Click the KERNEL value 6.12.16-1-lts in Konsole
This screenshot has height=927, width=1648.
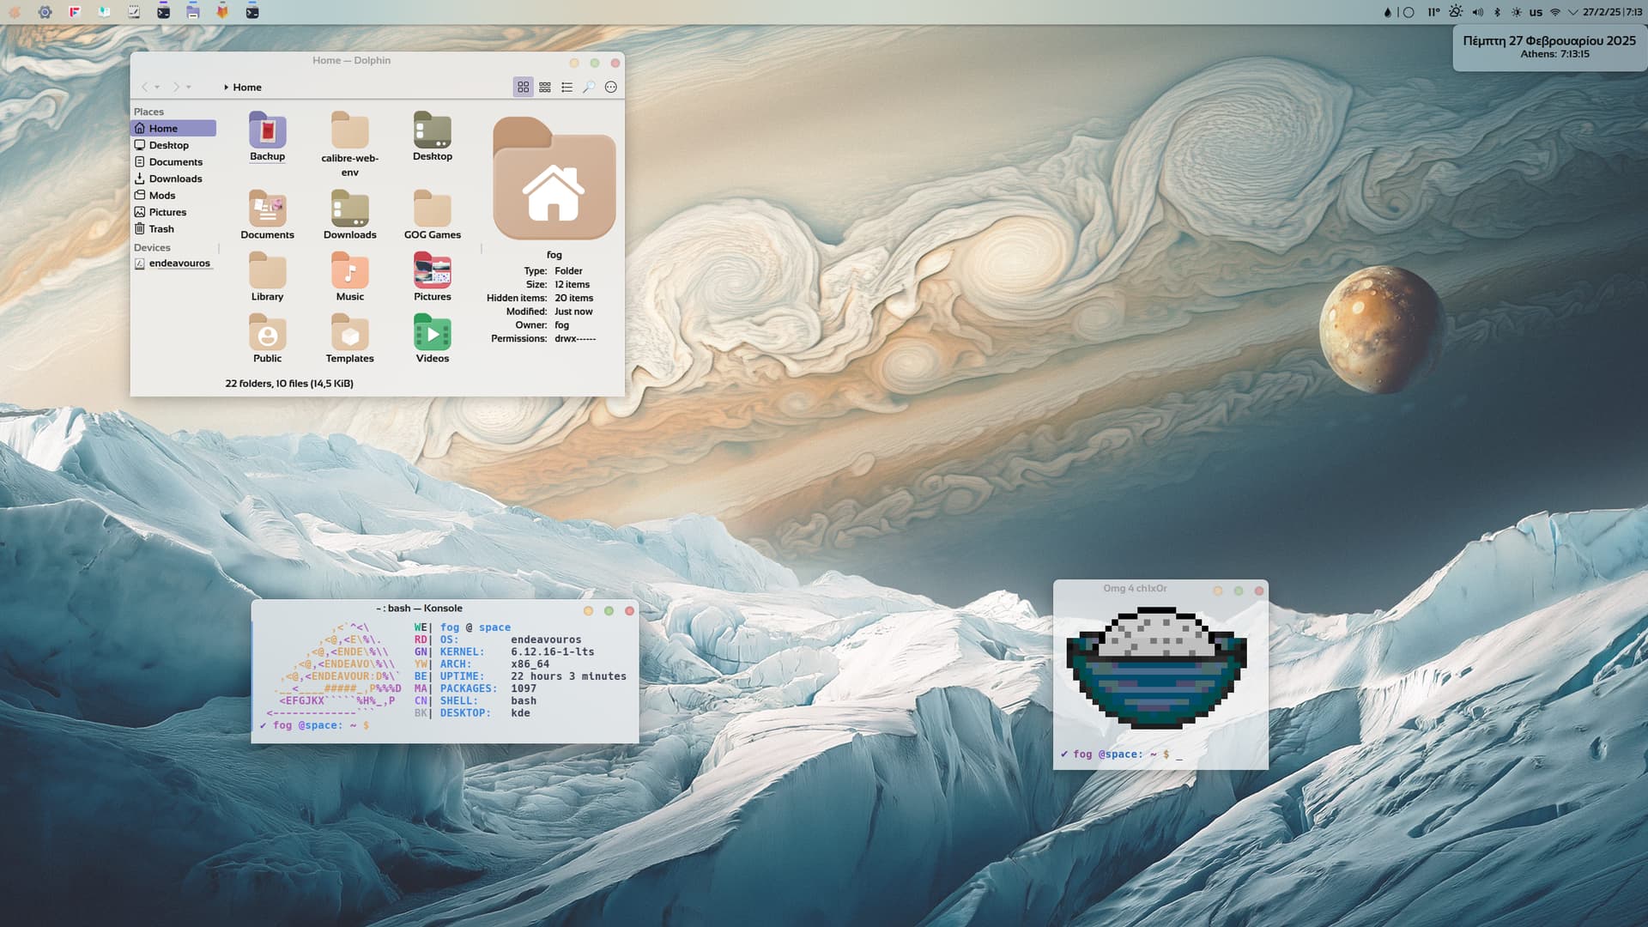tap(553, 651)
